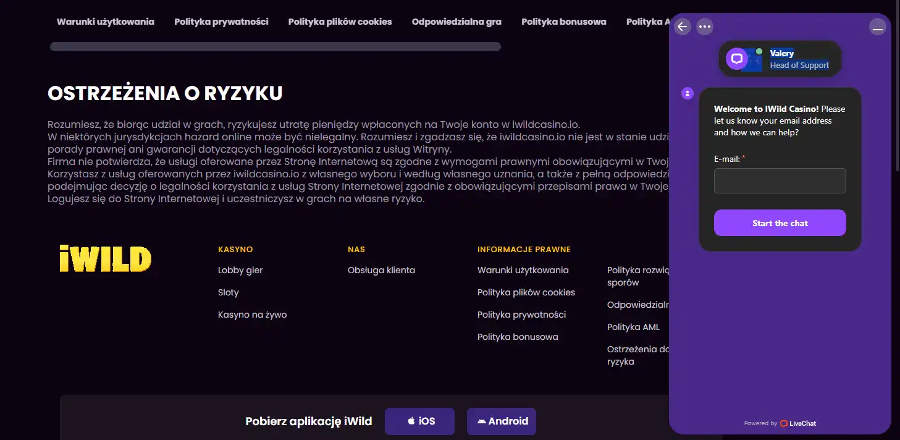Open Obsługa klienta link
900x440 pixels.
coord(381,270)
